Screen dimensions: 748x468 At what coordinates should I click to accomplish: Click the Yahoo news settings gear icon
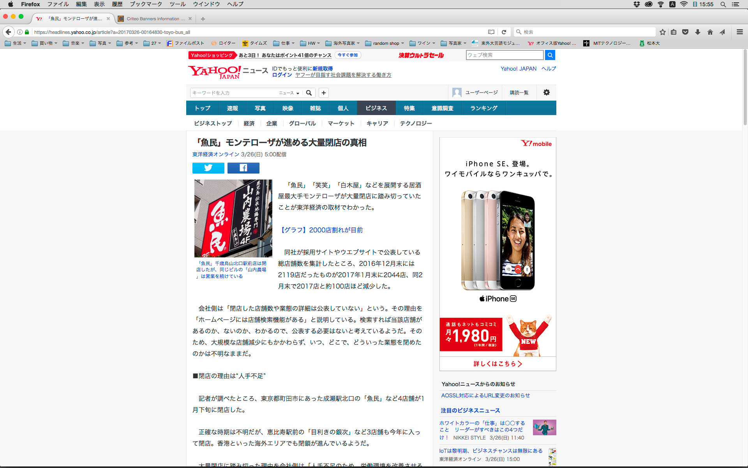[x=546, y=92]
